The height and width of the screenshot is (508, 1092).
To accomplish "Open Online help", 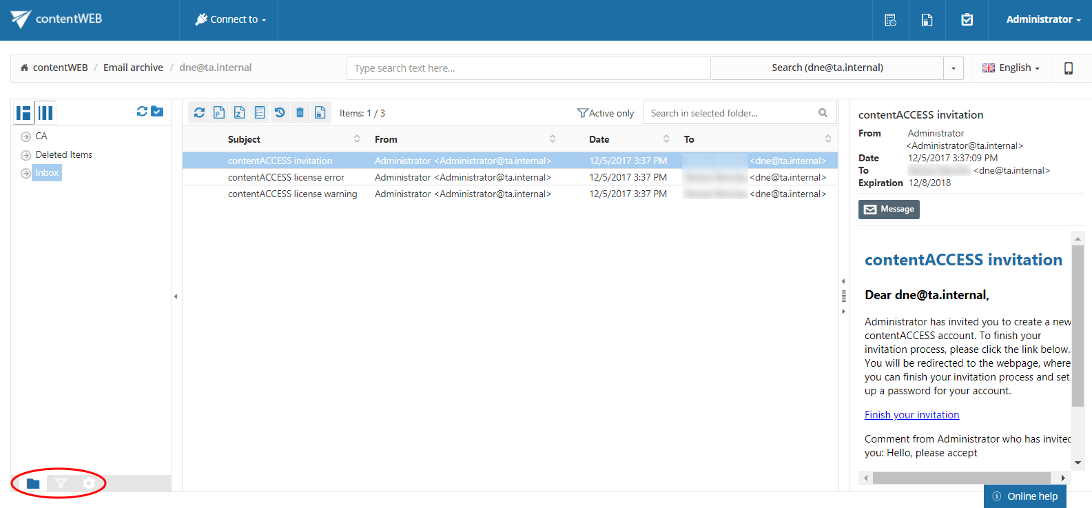I will click(1025, 496).
